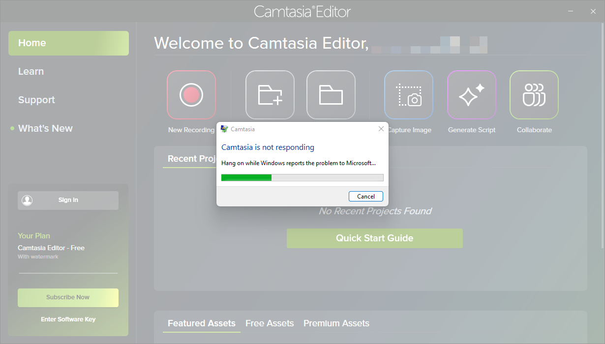The width and height of the screenshot is (605, 344).
Task: Click the new project folder-plus icon
Action: point(270,95)
